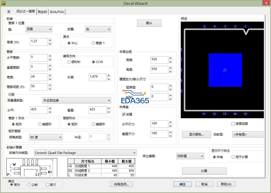Expand the 封装元件类型 dropdown list
Image resolution: width=271 pixels, height=193 pixels.
(x=85, y=153)
